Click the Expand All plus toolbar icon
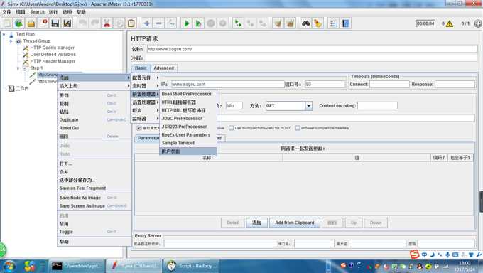483x273 pixels. pos(146,23)
